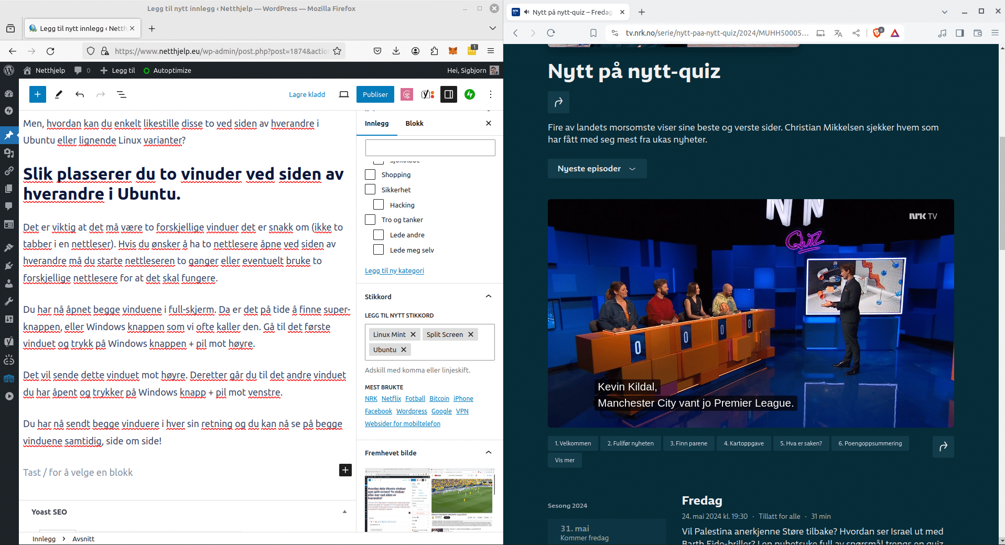Click the Brave Shields lion icon
1005x545 pixels.
(x=877, y=33)
